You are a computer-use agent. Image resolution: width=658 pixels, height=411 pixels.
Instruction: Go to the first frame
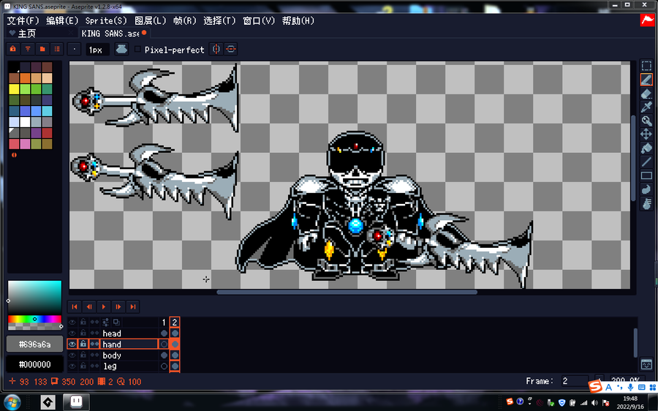click(x=75, y=307)
